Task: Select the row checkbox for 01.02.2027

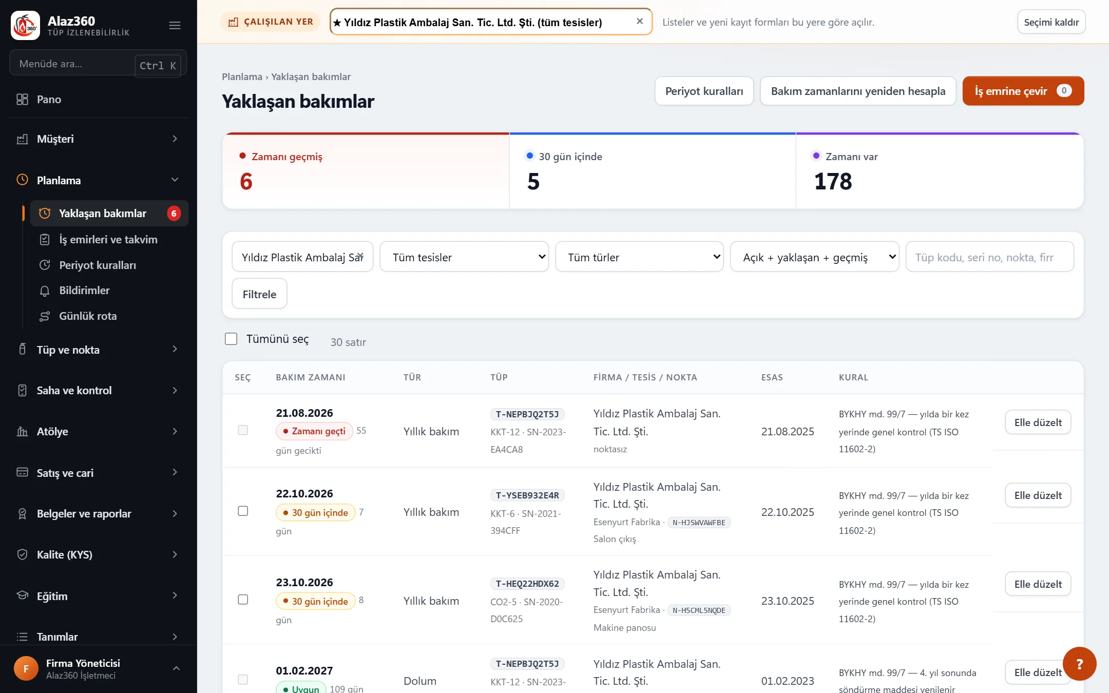Action: (243, 680)
